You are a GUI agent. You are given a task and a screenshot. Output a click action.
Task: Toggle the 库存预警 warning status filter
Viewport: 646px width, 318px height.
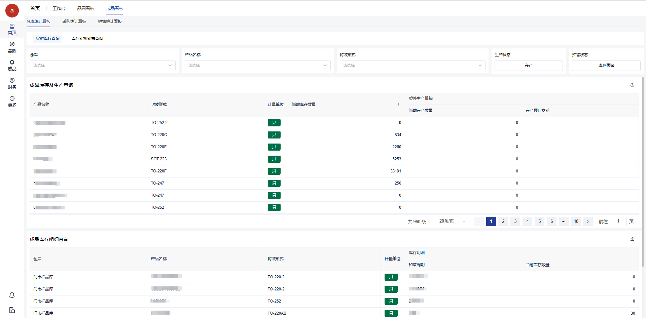tap(606, 66)
